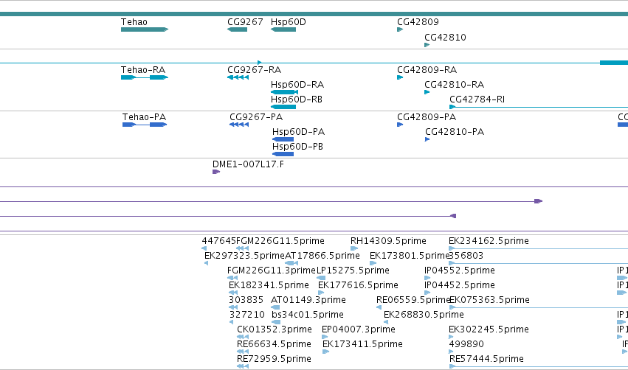Open the RE57444.5prime EST label
This screenshot has height=370, width=628.
click(486, 359)
